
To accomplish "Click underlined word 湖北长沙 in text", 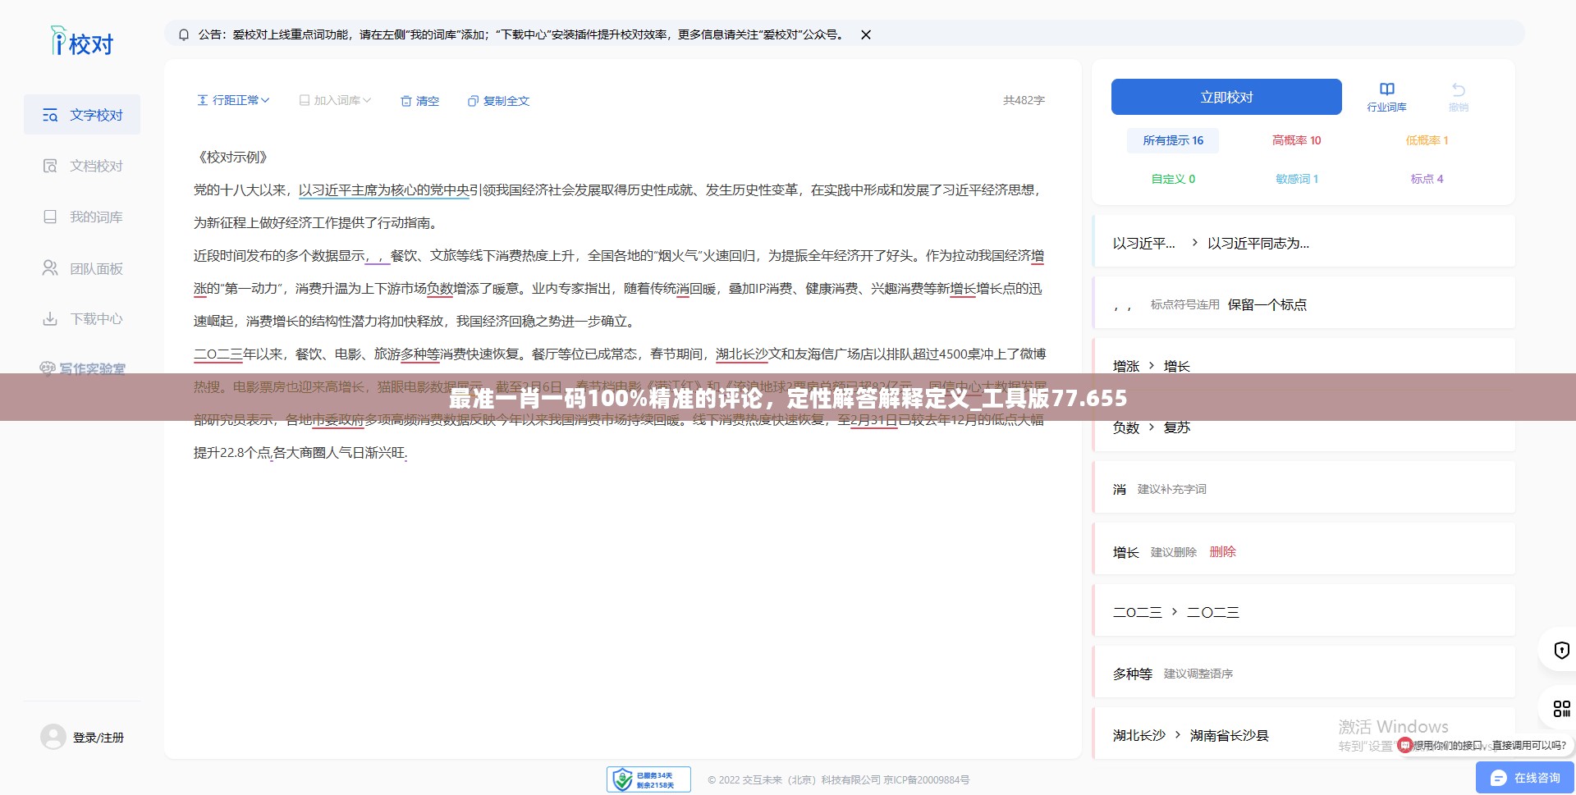I will coord(742,354).
